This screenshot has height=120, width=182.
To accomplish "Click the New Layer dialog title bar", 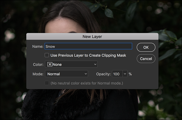I will coord(92,36).
